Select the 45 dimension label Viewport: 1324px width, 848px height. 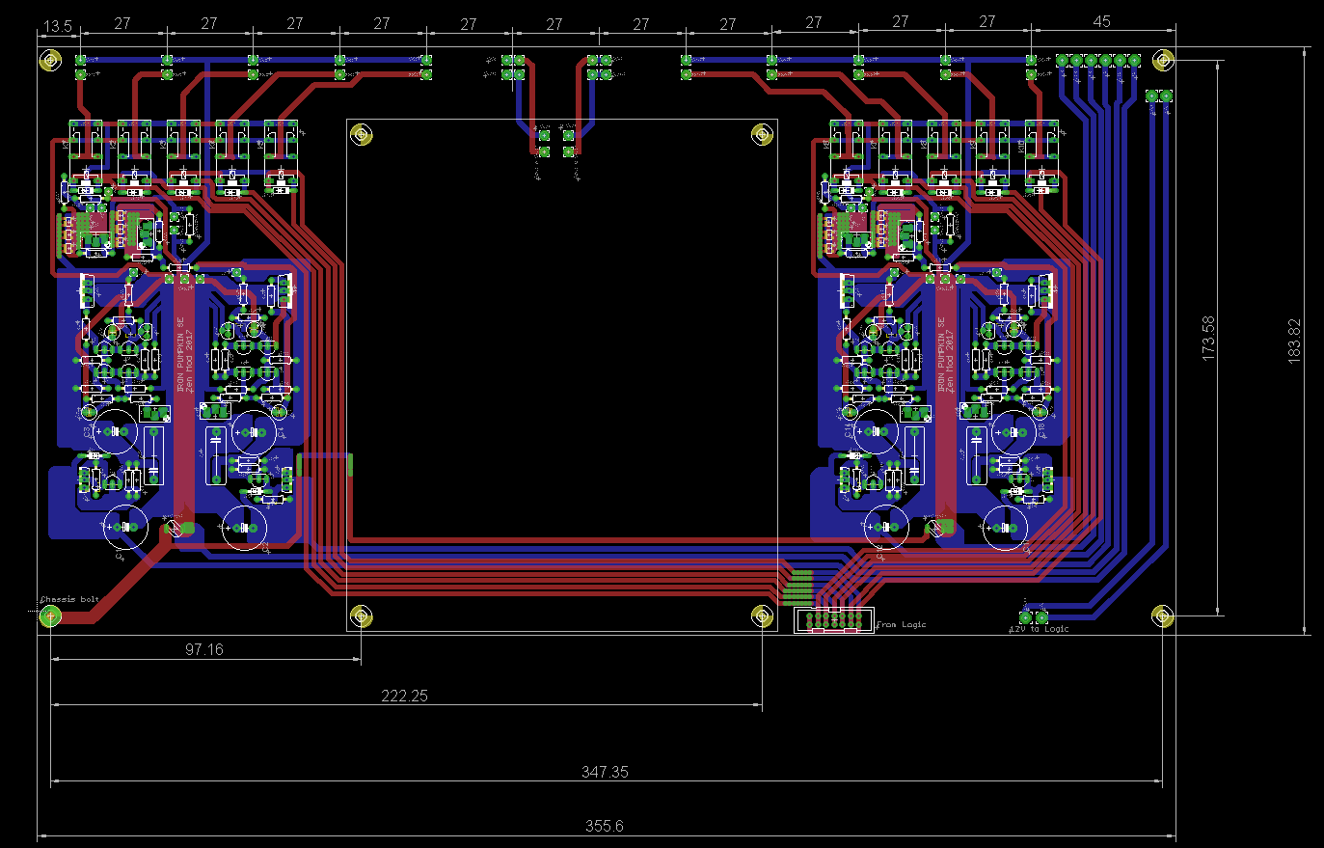(1101, 21)
